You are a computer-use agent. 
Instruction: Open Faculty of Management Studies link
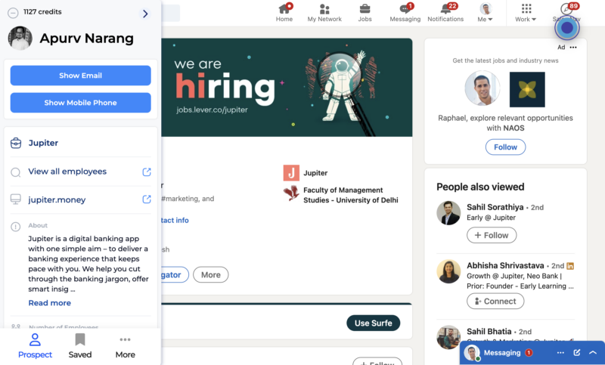click(350, 195)
